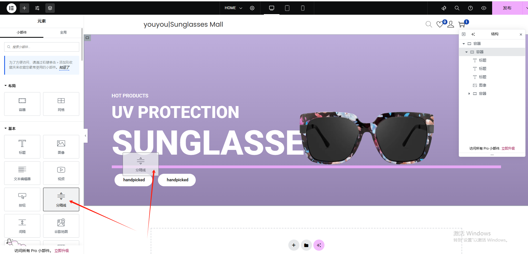528x254 pixels.
Task: Switch to desktop preview mode
Action: click(x=272, y=8)
